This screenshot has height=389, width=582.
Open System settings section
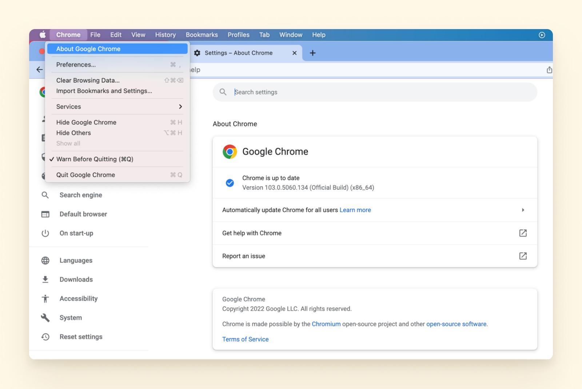tap(71, 318)
